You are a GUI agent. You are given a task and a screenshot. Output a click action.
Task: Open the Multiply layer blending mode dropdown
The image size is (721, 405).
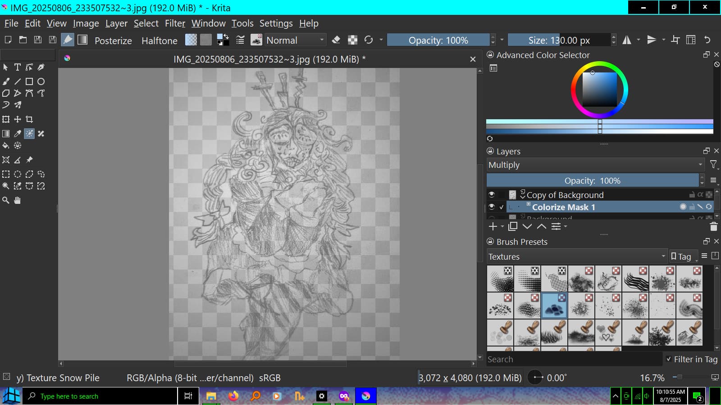tap(595, 165)
